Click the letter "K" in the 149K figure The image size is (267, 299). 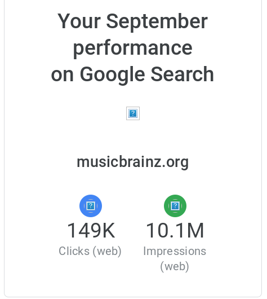[x=108, y=230]
